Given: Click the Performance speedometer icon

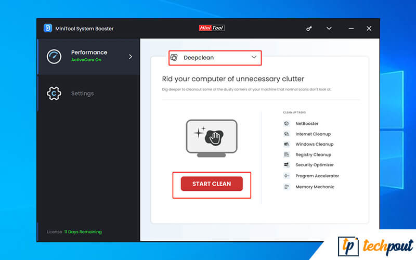Looking at the screenshot, I should (x=54, y=57).
